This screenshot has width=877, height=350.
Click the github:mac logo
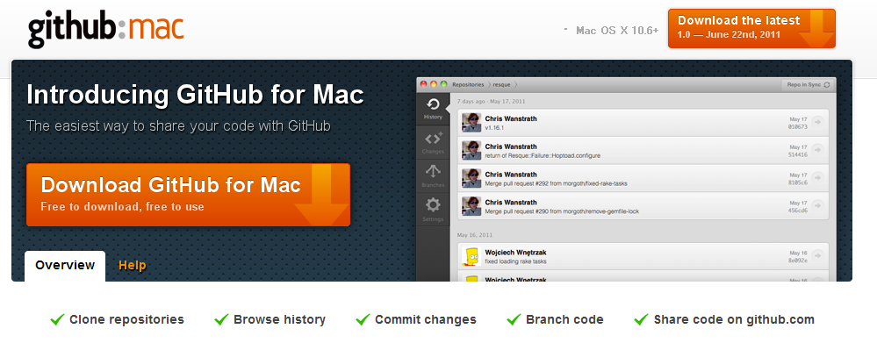(105, 30)
